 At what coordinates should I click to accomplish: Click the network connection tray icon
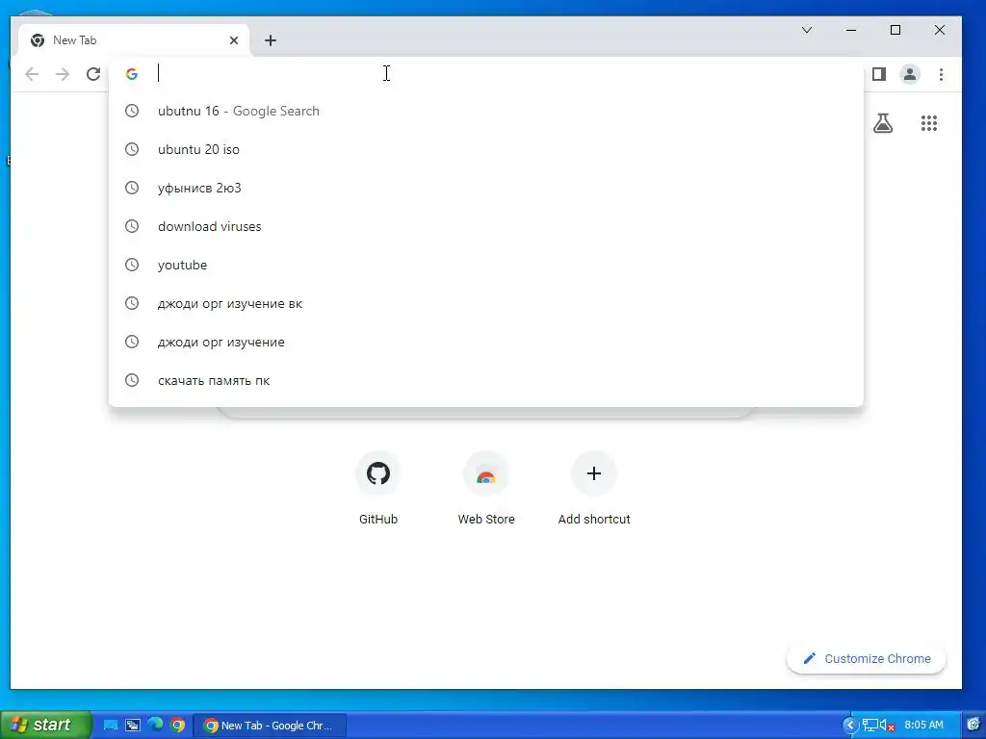coord(870,726)
